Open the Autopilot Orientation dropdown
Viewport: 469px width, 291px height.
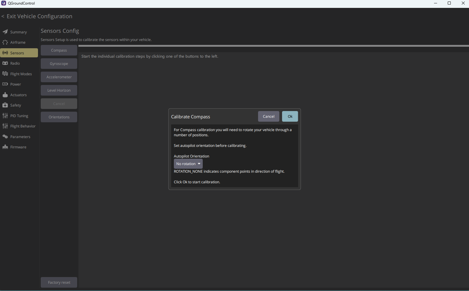pos(188,164)
